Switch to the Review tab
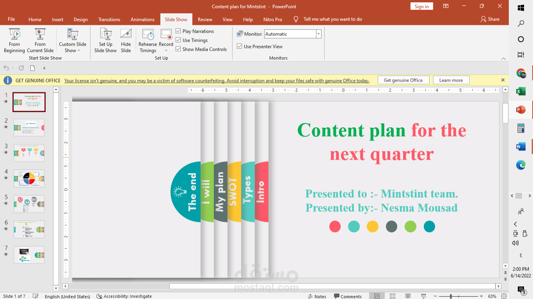This screenshot has width=533, height=299. click(x=205, y=19)
